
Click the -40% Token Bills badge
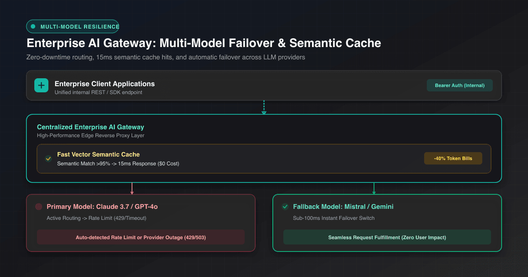tap(453, 158)
